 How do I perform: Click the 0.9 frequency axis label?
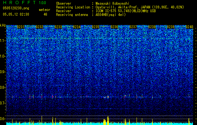3,72
